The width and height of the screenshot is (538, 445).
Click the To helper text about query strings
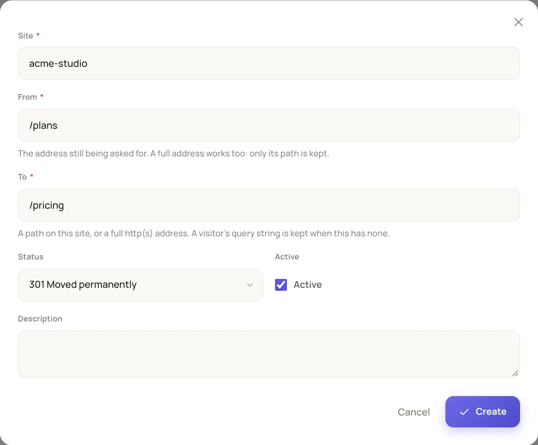click(x=204, y=233)
